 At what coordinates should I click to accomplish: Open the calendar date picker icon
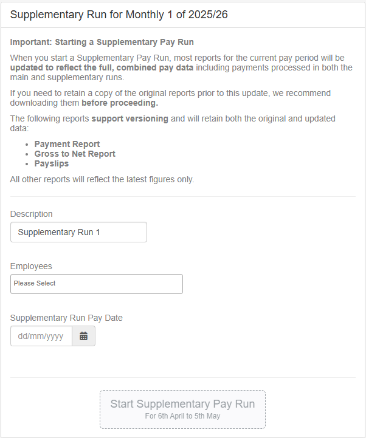[83, 336]
